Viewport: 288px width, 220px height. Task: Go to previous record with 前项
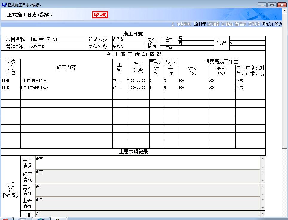click(x=267, y=24)
